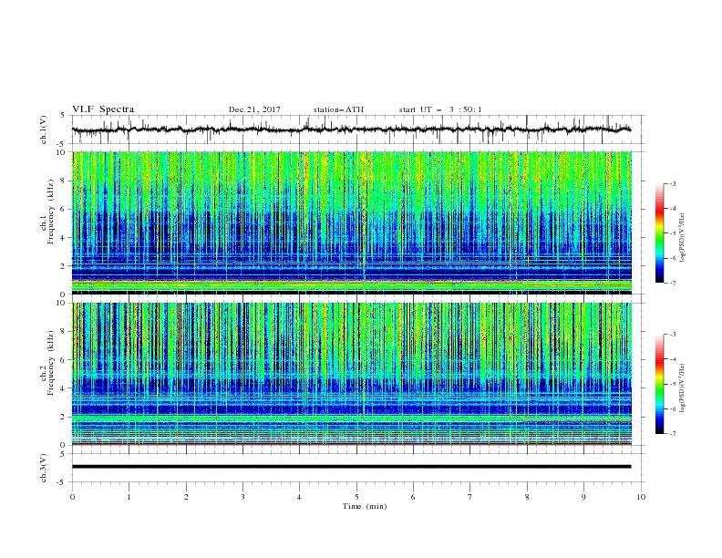Image resolution: width=722 pixels, height=558 pixels.
Task: Click the "4" frequency tick of ch.2 spectrogram
Action: 64,388
